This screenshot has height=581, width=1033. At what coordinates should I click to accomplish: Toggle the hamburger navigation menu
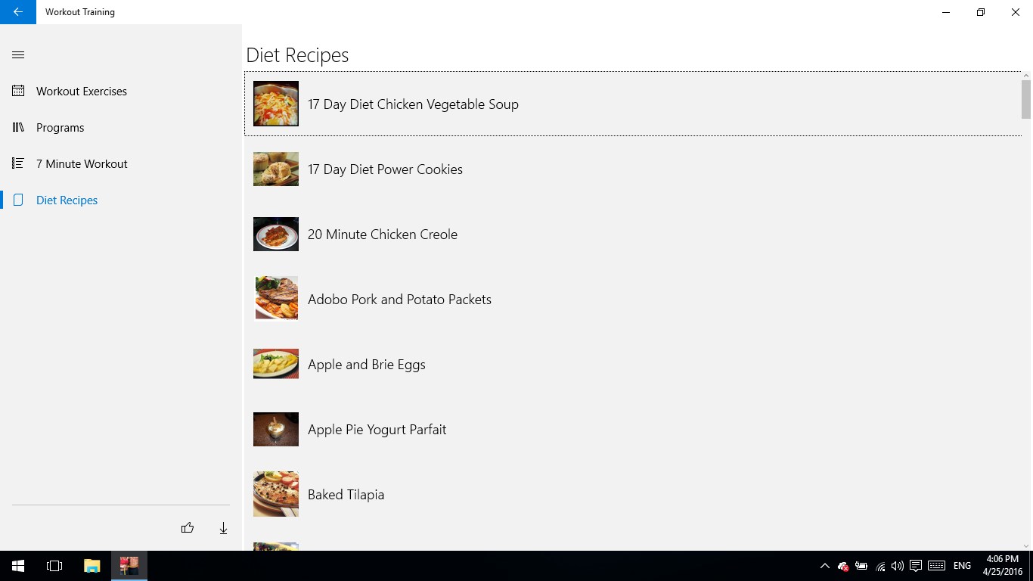[x=18, y=54]
